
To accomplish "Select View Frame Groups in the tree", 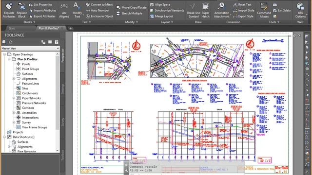I will click(x=35, y=127).
